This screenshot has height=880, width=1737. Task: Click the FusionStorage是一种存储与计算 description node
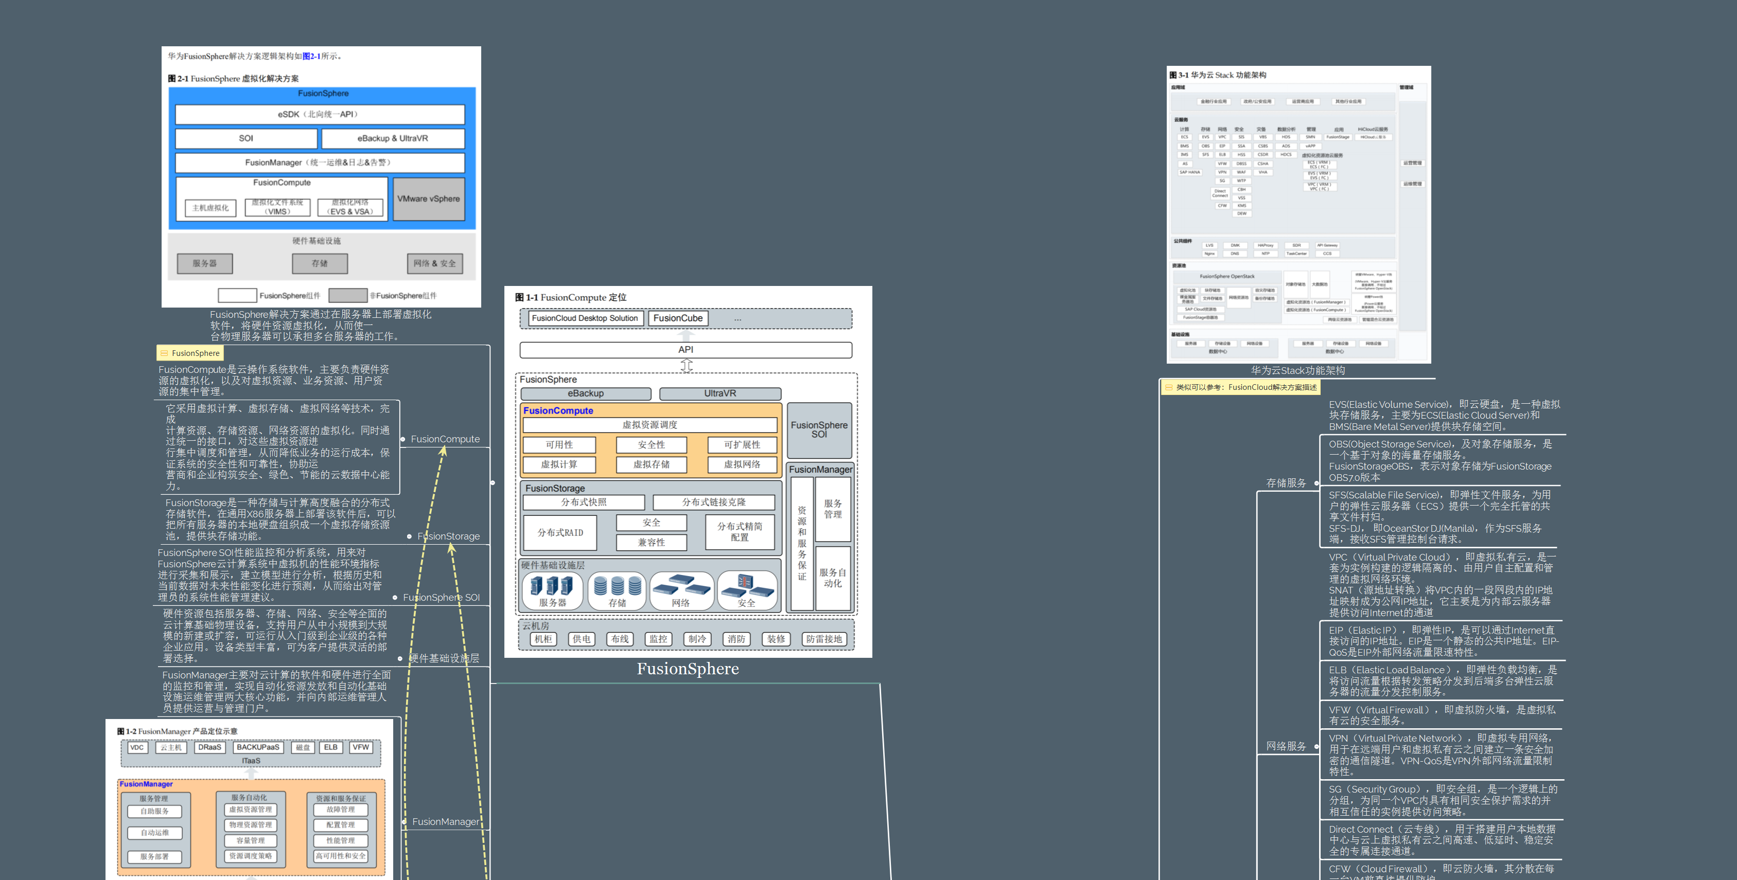(280, 519)
